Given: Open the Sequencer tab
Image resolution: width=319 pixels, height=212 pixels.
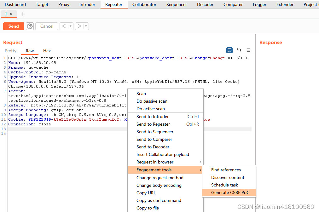Looking at the screenshot, I should [177, 4].
